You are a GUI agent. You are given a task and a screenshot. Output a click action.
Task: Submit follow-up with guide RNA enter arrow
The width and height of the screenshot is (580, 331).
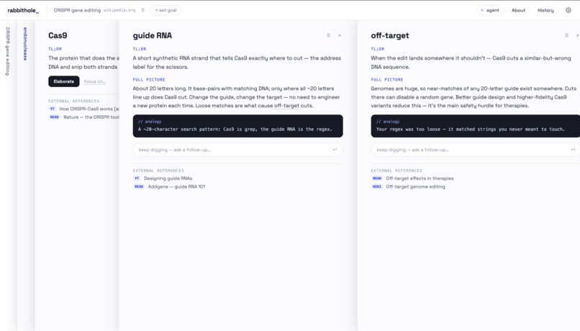[x=335, y=150]
